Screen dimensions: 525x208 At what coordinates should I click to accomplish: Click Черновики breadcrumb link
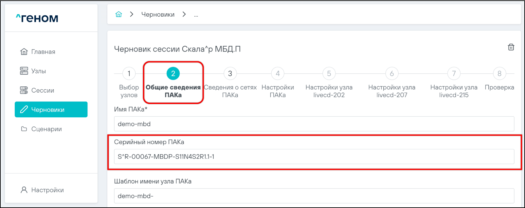tap(158, 15)
